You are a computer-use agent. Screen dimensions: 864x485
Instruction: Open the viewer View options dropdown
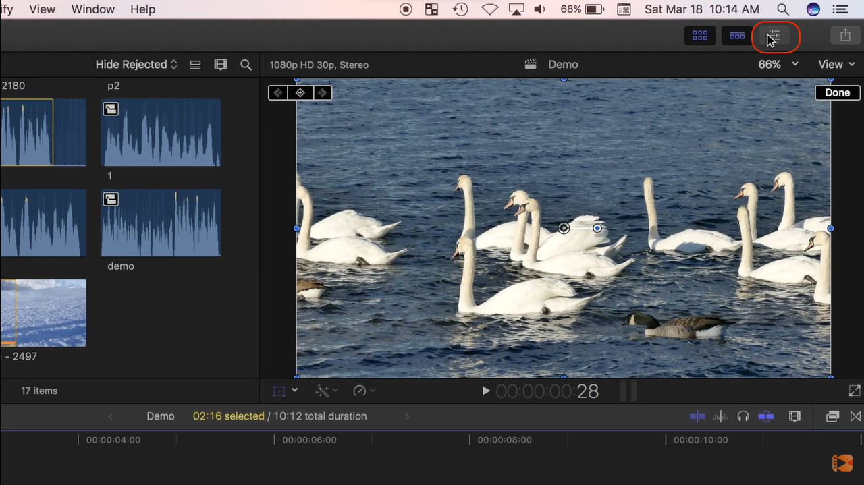(836, 65)
